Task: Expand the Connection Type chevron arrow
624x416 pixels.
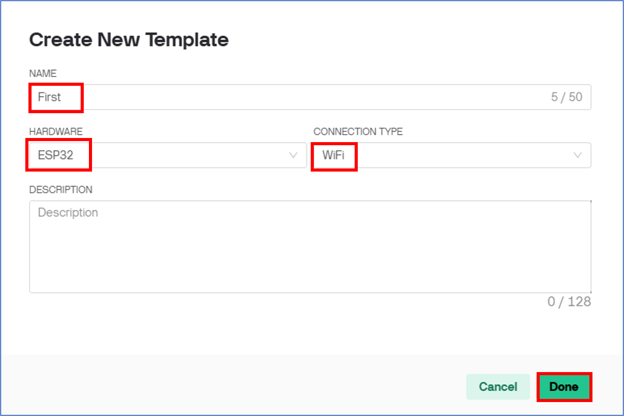Action: 578,155
